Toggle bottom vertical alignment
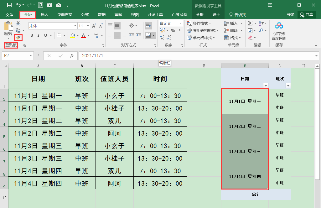 (124, 26)
